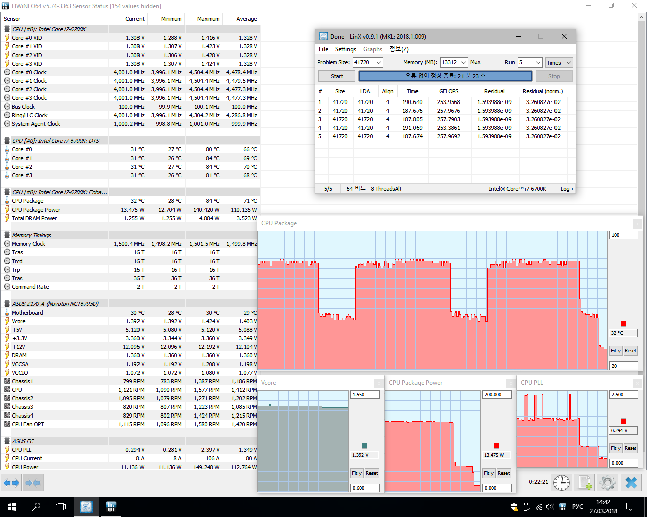Open the Graphs menu in LinX

(x=373, y=49)
